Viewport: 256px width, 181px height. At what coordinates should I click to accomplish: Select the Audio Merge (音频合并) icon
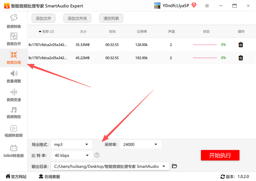(14, 39)
